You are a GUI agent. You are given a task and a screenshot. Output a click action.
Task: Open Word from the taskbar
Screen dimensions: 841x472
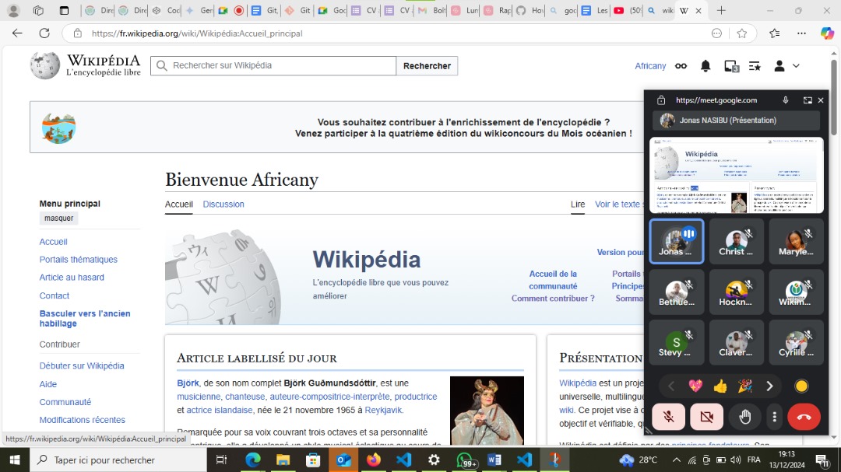coord(494,460)
